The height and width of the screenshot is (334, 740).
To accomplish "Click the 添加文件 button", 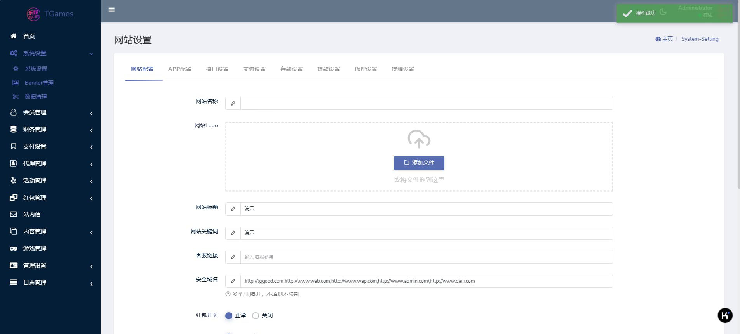I will coord(419,163).
